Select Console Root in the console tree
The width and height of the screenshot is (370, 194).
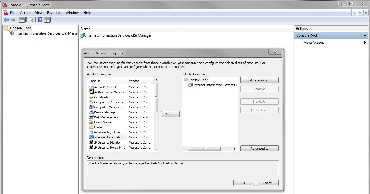(21, 28)
